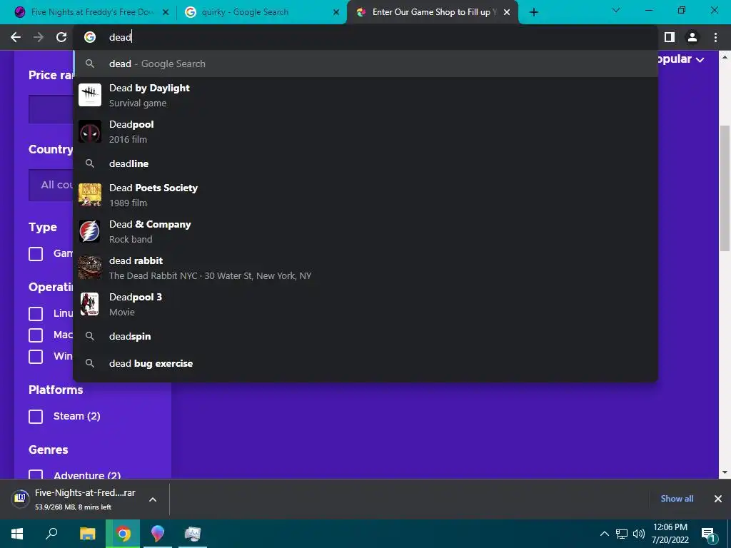Tick the Windows operating system checkbox
The width and height of the screenshot is (731, 548).
point(36,357)
